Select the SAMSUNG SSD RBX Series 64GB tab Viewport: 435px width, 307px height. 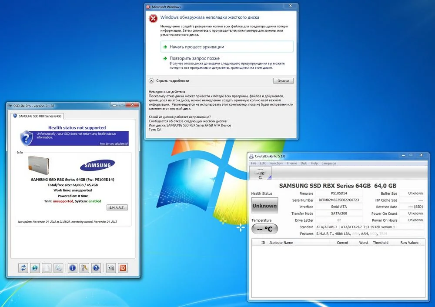pos(38,116)
